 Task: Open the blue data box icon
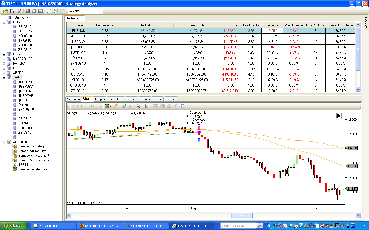coord(182,106)
